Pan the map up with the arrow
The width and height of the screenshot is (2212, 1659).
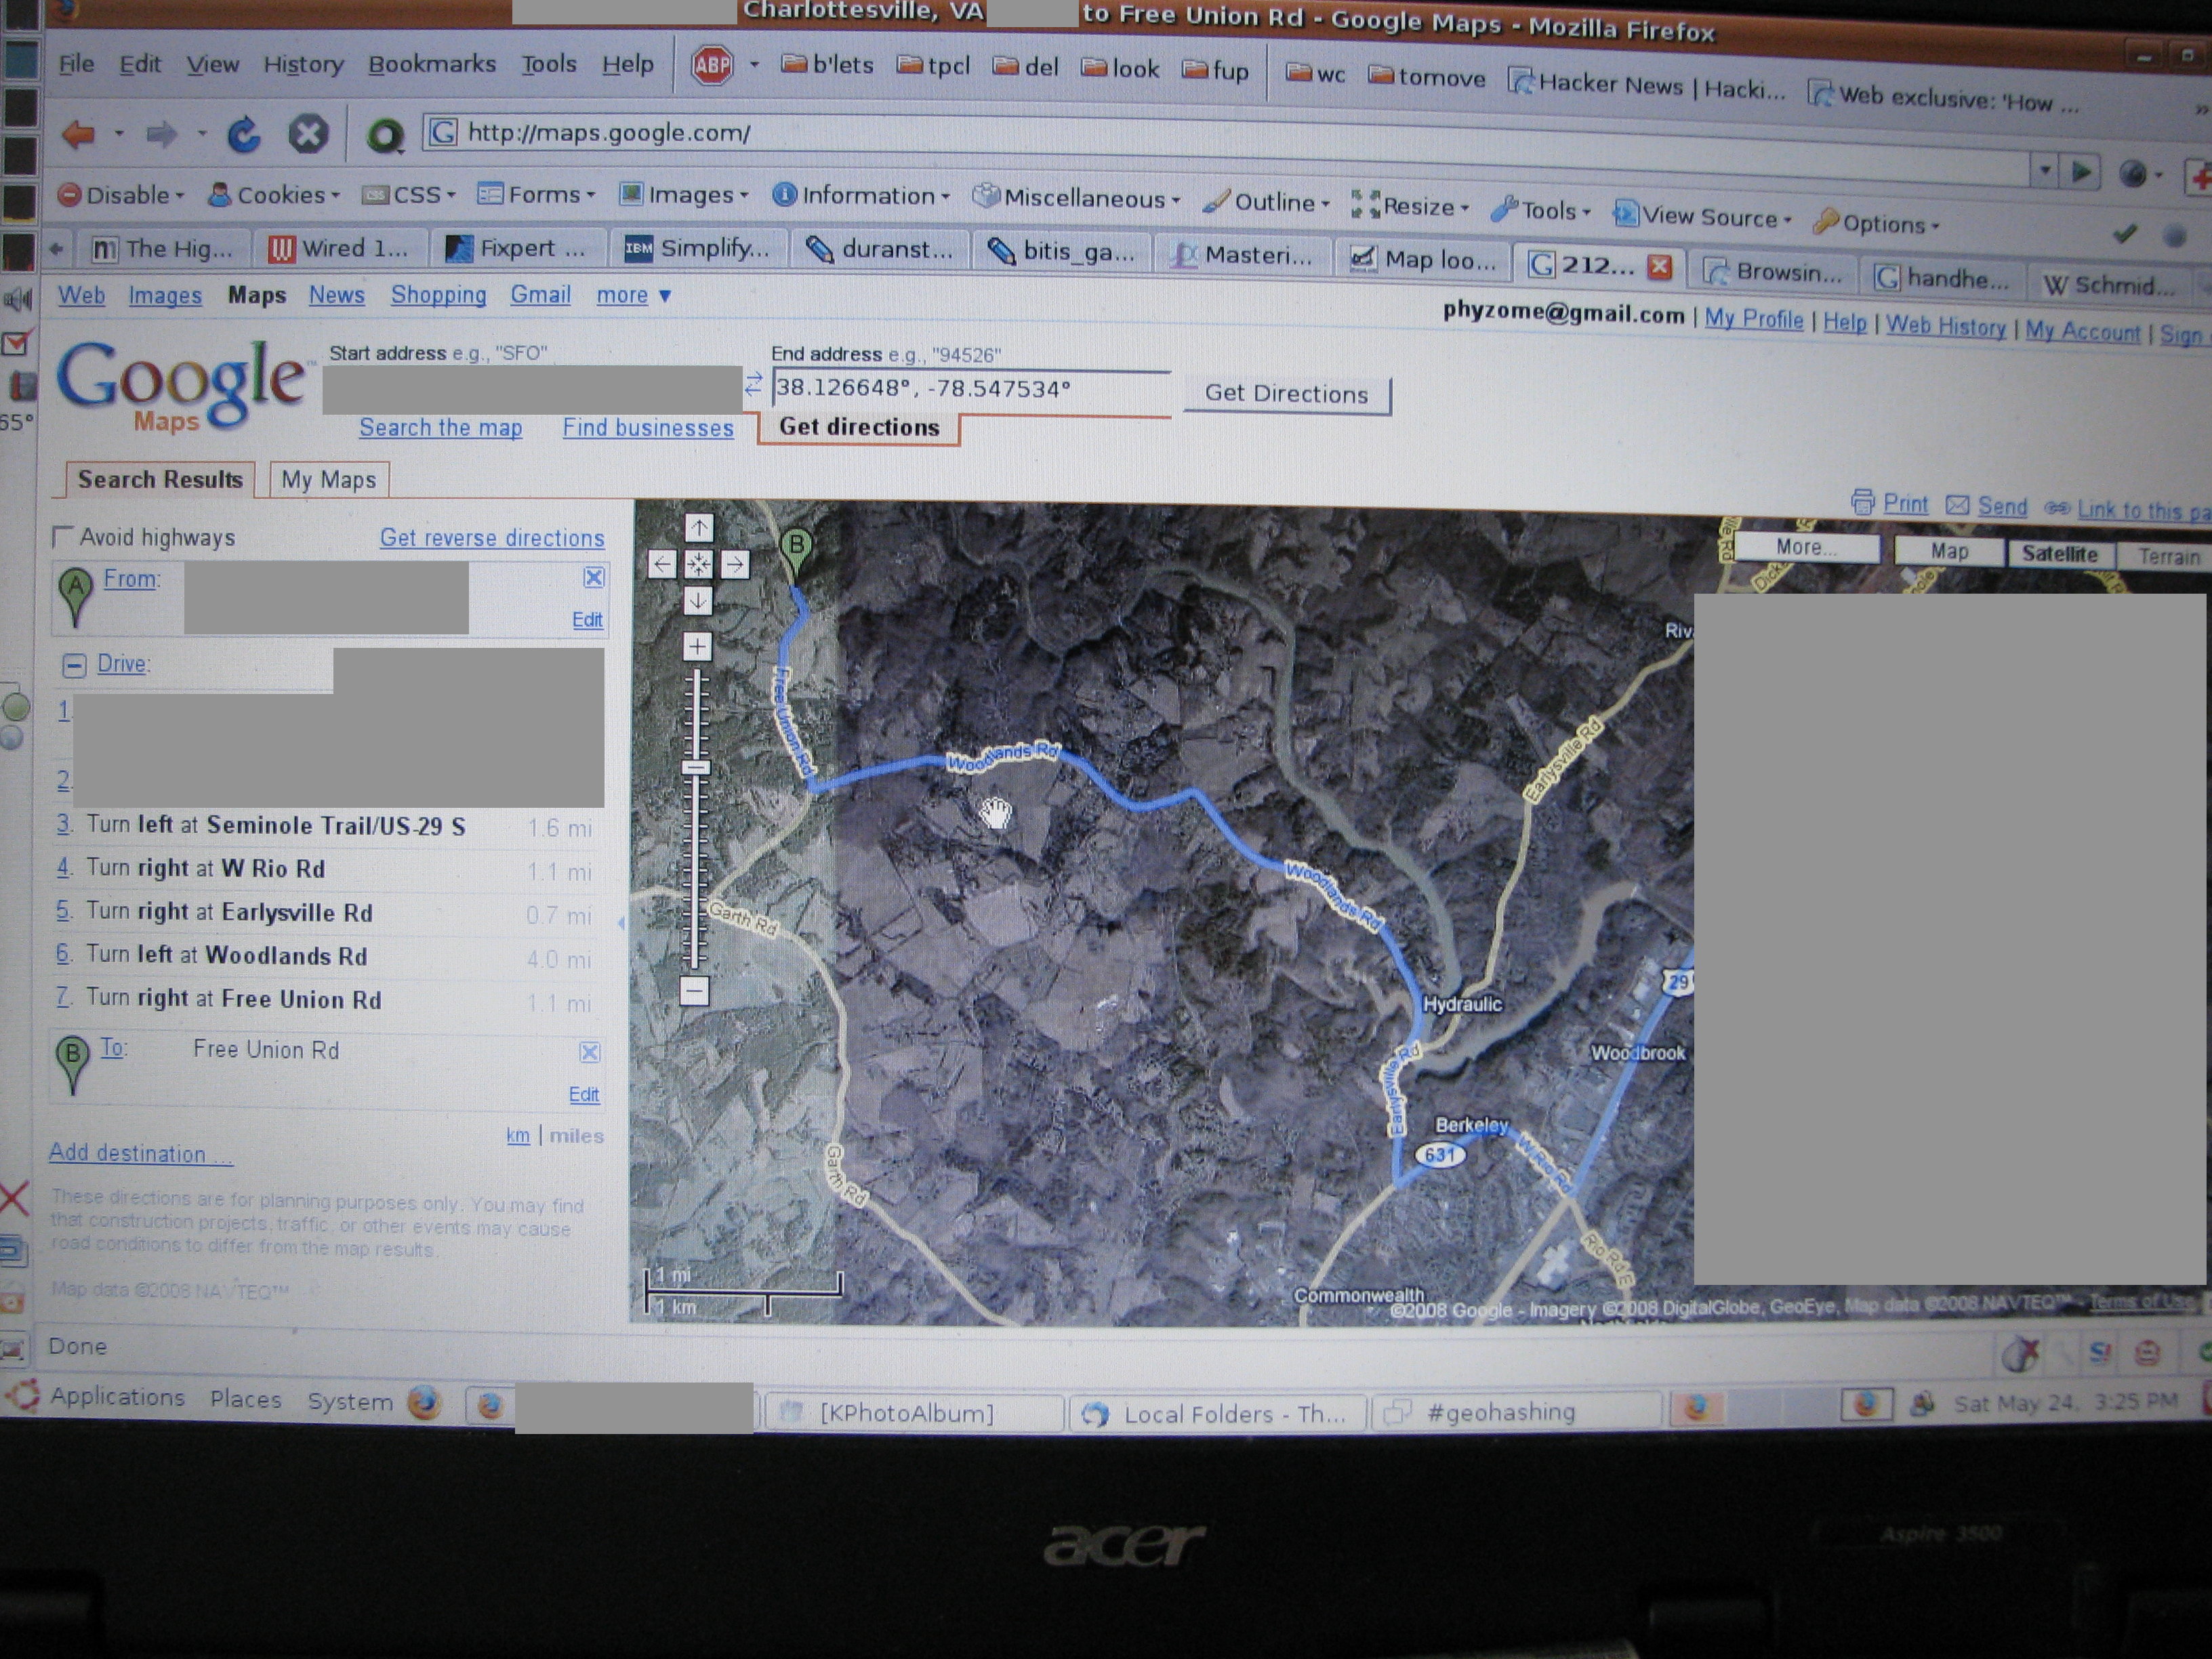point(699,527)
